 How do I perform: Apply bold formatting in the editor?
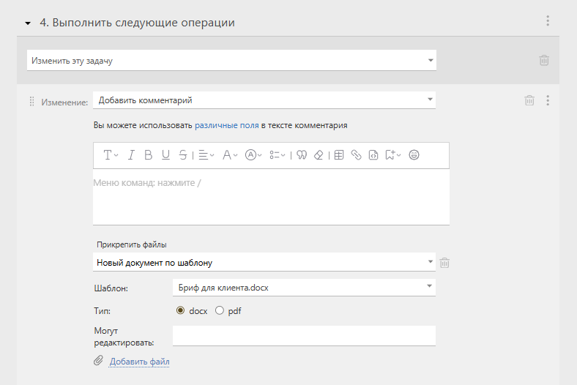coord(149,155)
